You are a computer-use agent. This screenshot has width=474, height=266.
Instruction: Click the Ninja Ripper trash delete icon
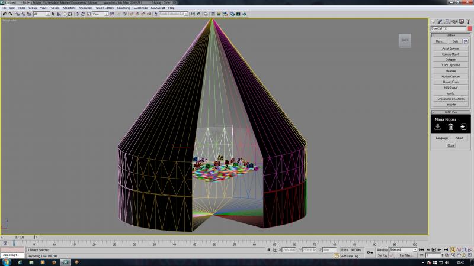[x=450, y=127]
